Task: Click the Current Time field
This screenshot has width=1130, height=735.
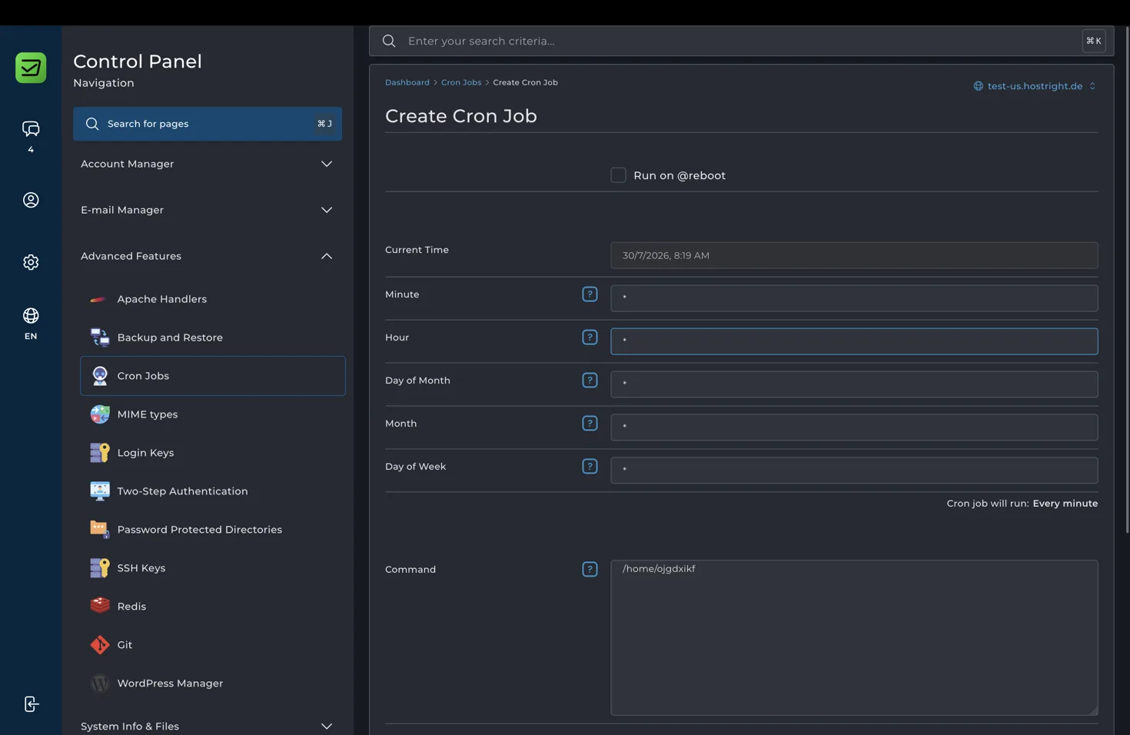Action: point(854,255)
